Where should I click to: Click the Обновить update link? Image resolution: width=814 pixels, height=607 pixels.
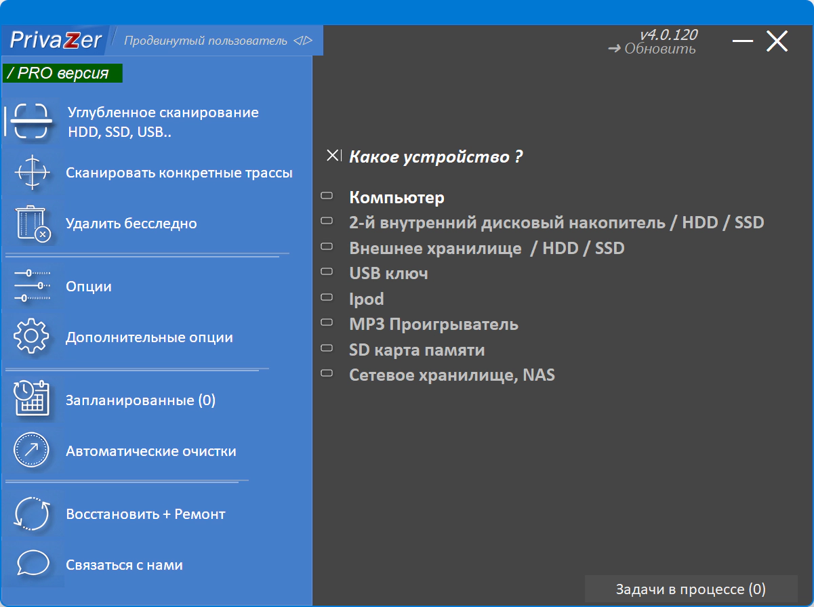[x=652, y=49]
